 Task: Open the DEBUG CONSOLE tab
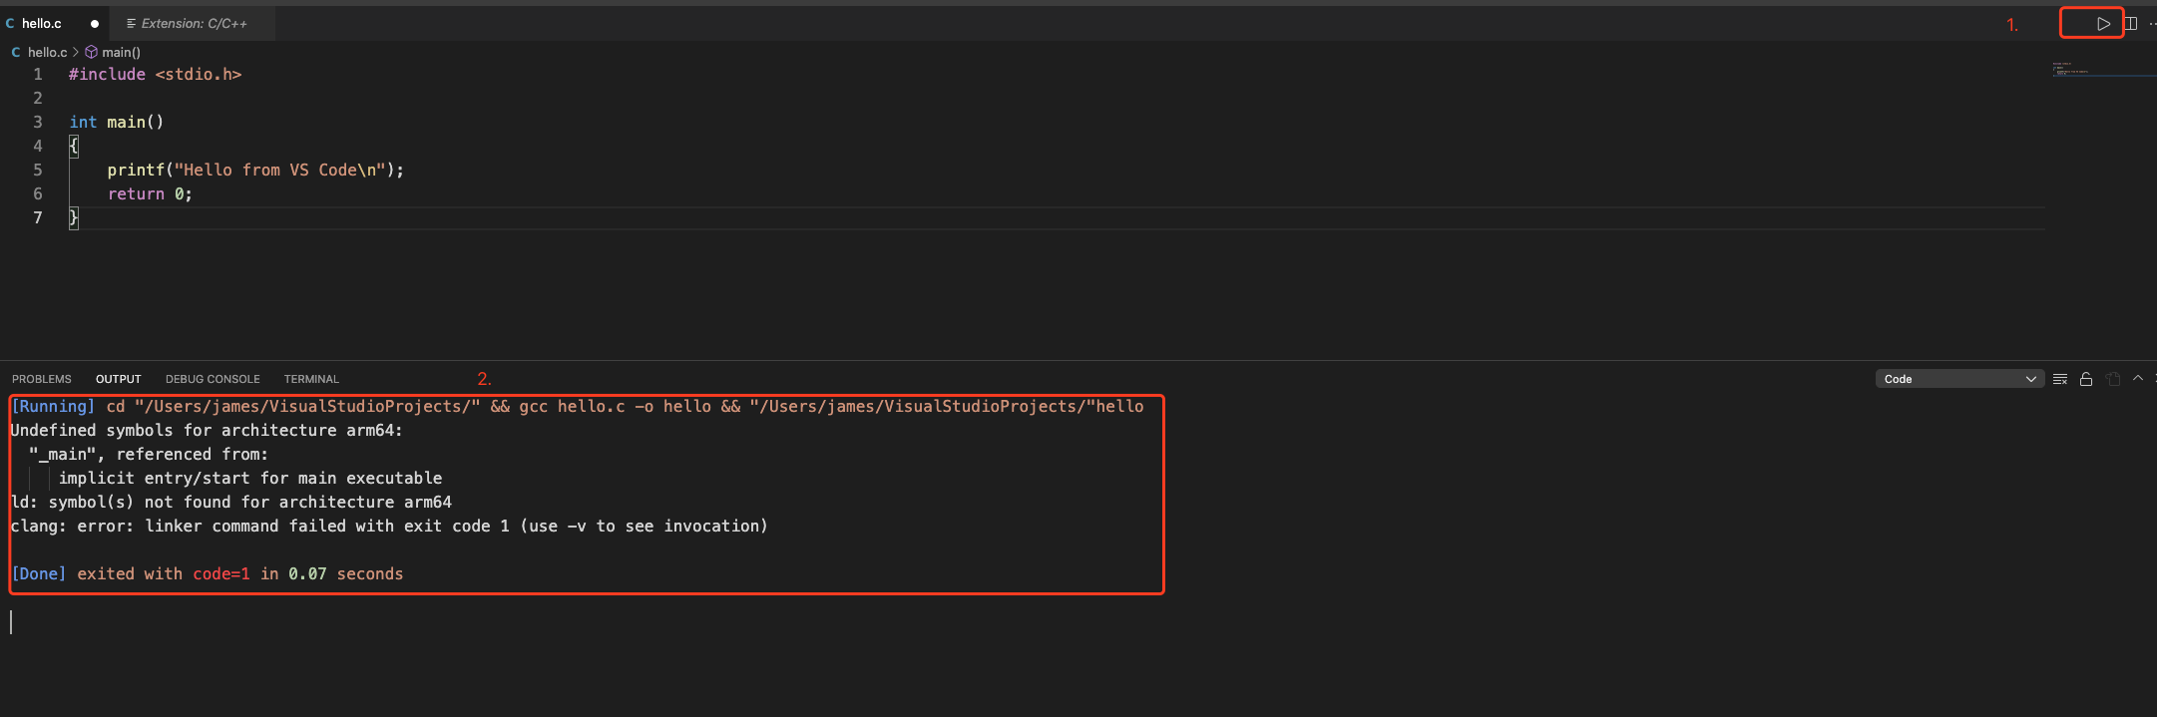pos(213,379)
